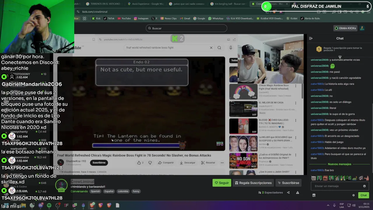Screen dimensions: 373x210
Task: Jump to Nuevos mensajes in chat
Action: click(x=339, y=164)
